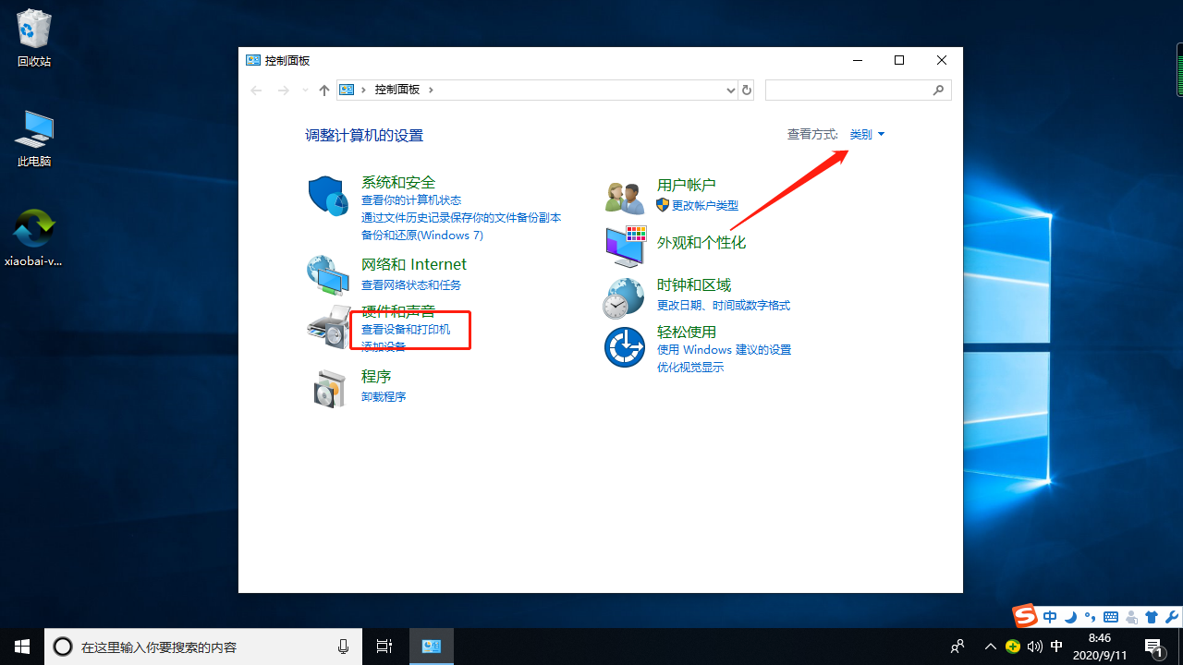Click the microphone icon in taskbar search
This screenshot has width=1183, height=665.
coord(344,647)
